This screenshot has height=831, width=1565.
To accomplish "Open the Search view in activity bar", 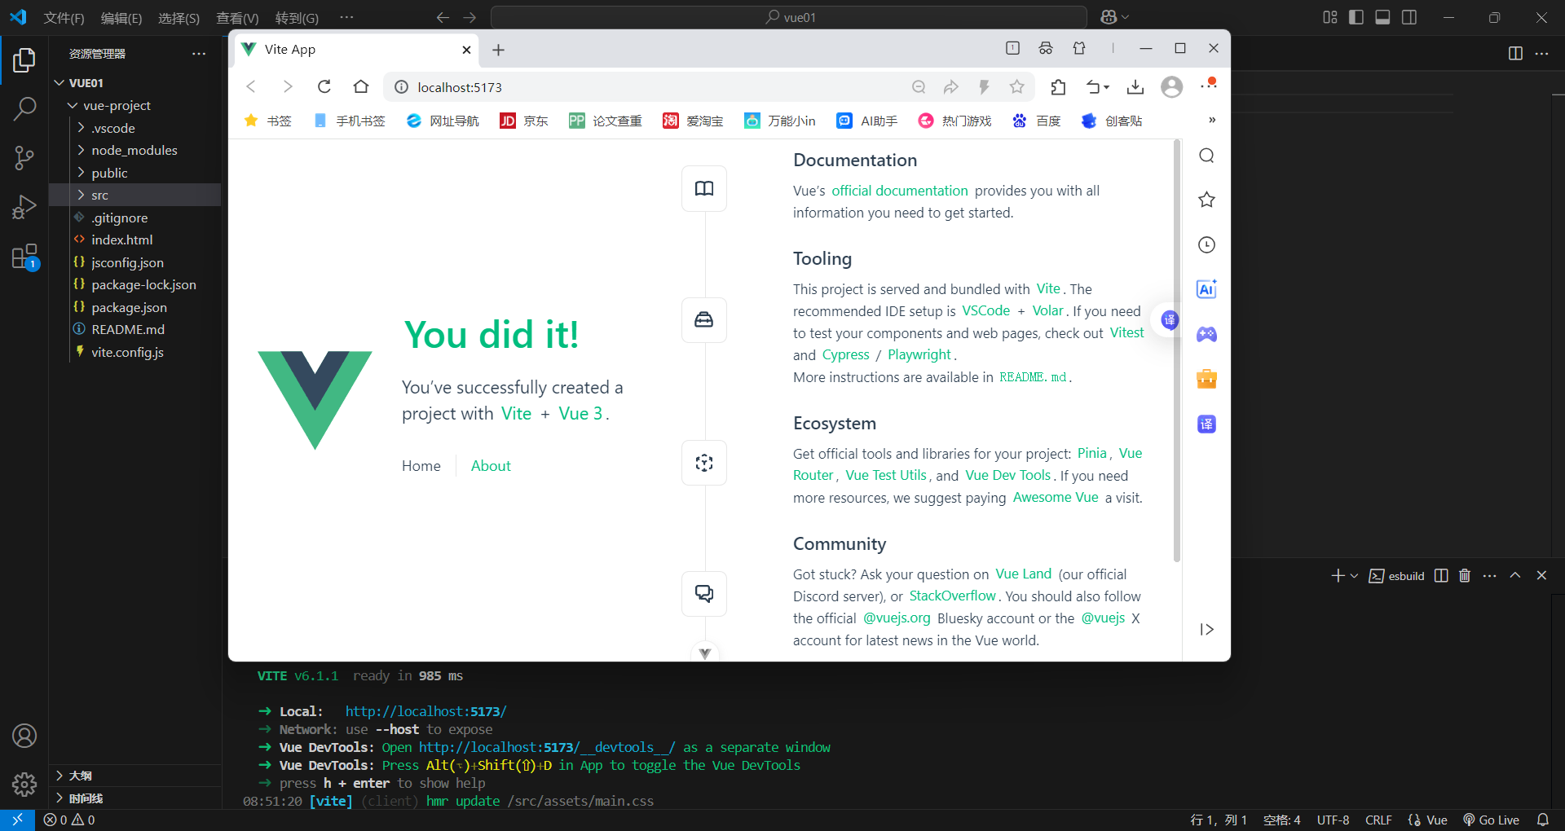I will (24, 108).
